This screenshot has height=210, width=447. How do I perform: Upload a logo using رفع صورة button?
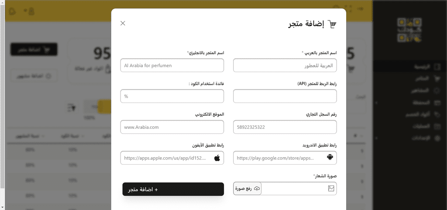[x=247, y=188]
